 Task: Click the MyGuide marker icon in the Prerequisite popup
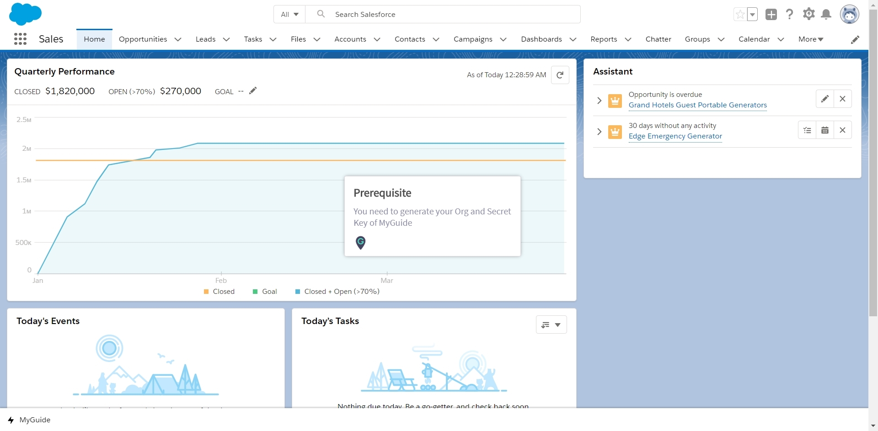(360, 243)
